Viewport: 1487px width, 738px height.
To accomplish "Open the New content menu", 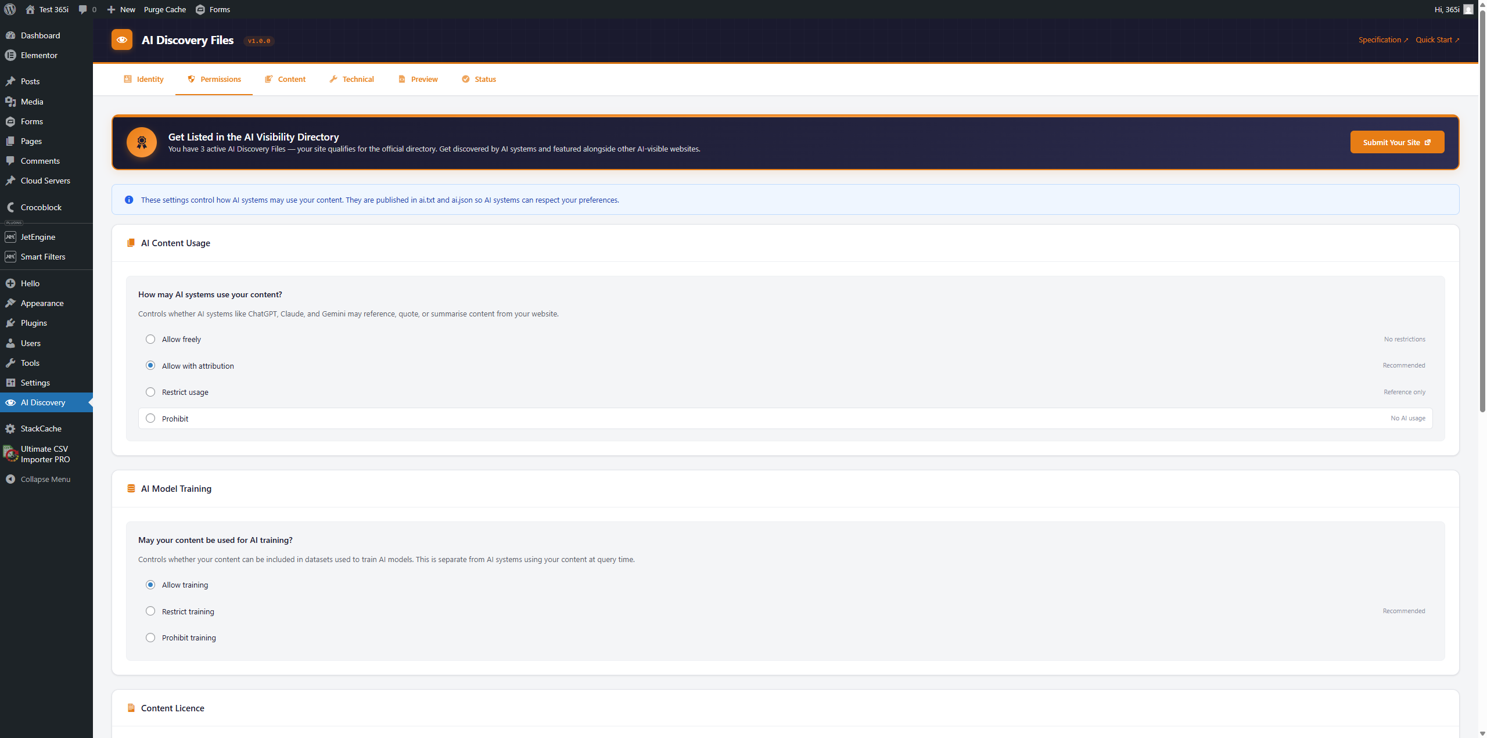I will 121,9.
